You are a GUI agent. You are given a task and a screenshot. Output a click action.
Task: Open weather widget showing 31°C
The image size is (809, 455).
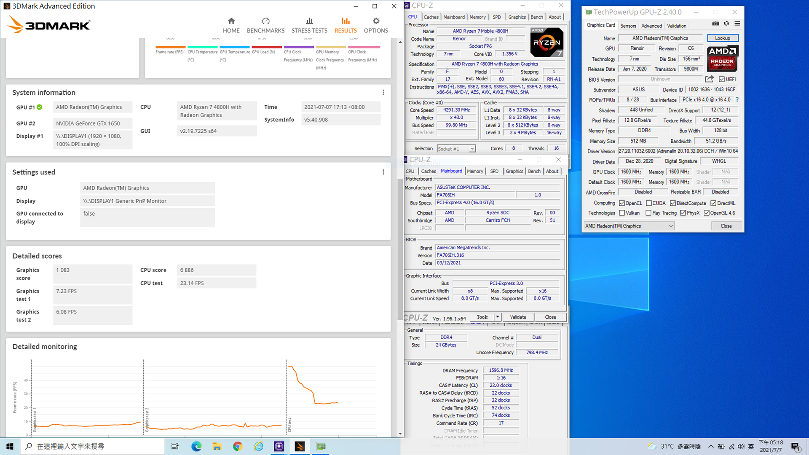[674, 446]
